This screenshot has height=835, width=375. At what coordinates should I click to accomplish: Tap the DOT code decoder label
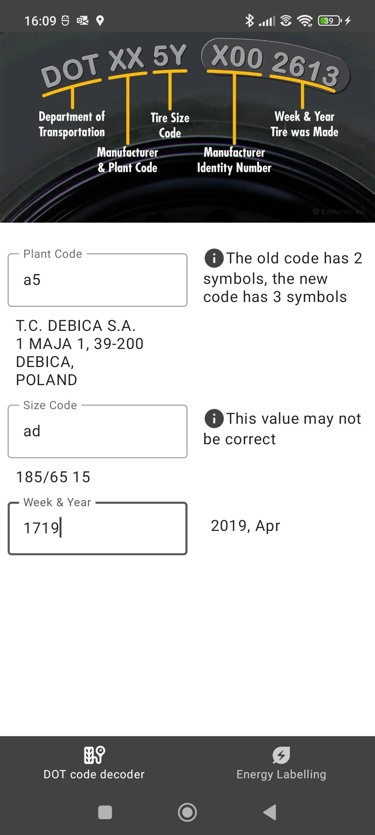pos(94,774)
